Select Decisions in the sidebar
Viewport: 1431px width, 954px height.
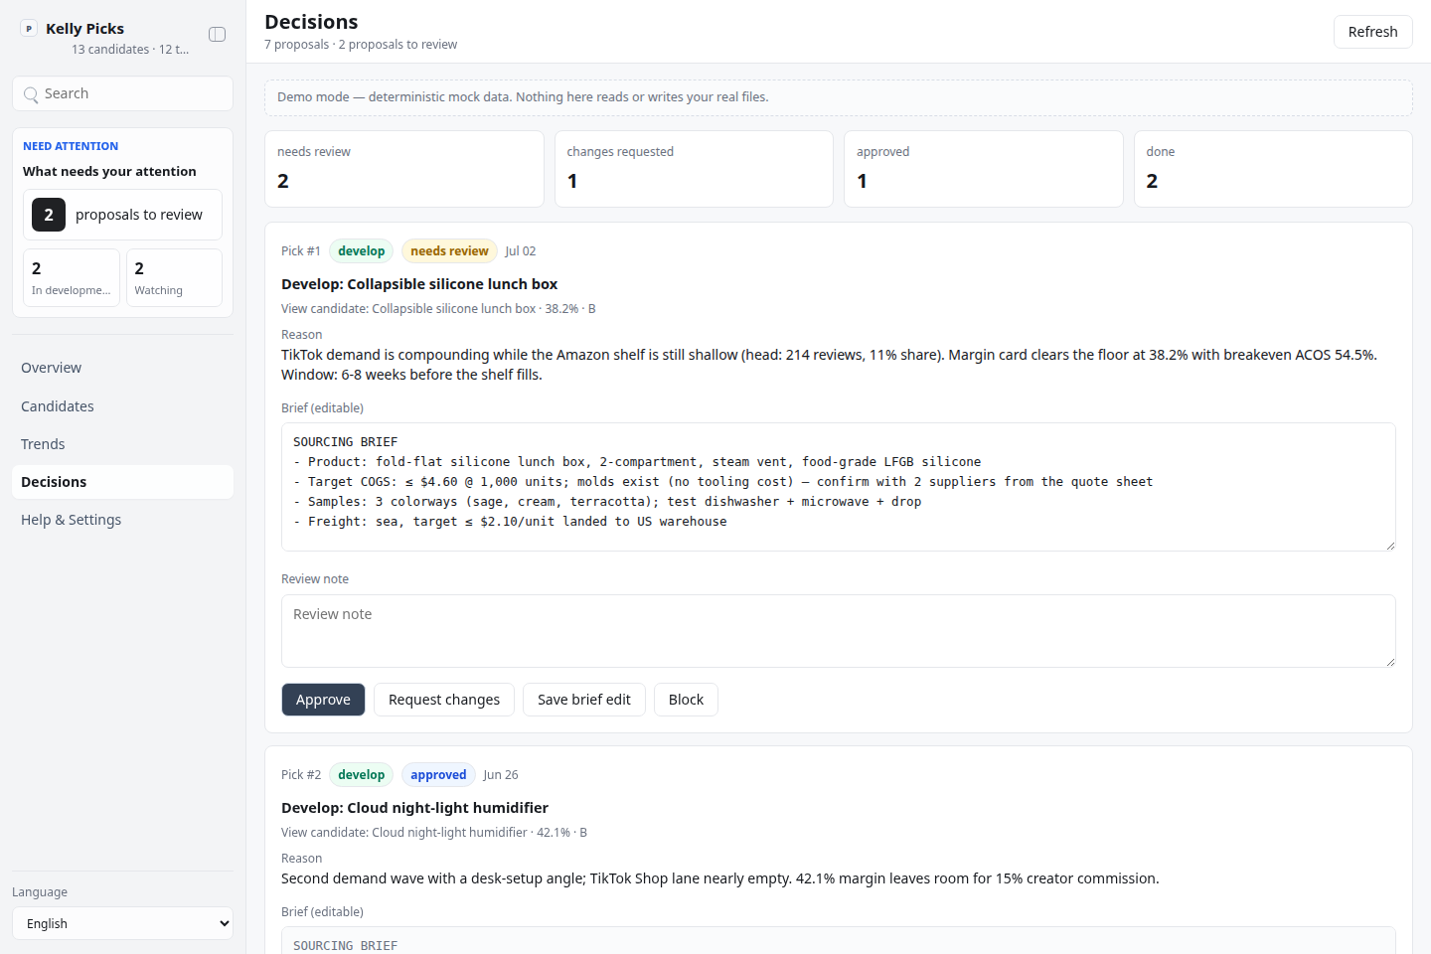(x=122, y=482)
